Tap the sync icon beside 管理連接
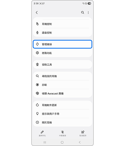 [37, 44]
